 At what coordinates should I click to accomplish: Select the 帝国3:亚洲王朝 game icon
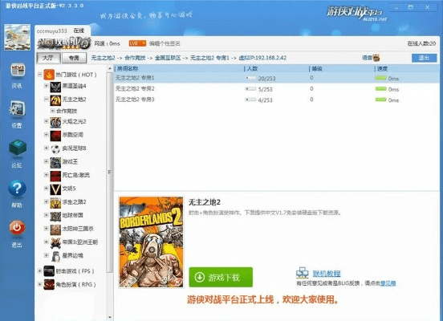(x=55, y=243)
